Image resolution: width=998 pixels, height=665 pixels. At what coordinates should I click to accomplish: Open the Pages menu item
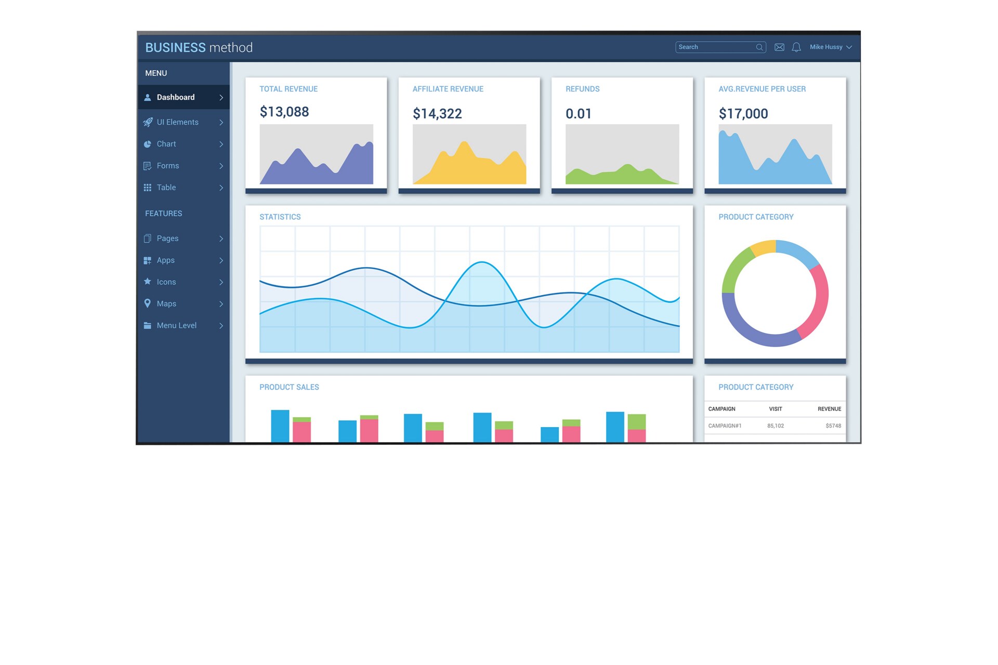click(183, 238)
